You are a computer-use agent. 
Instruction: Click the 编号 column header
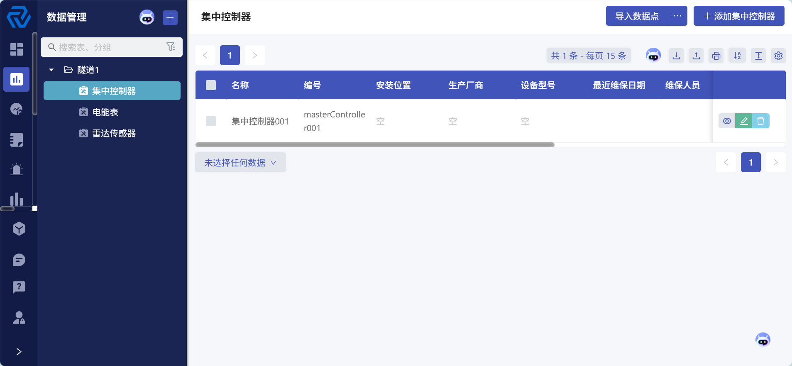312,85
